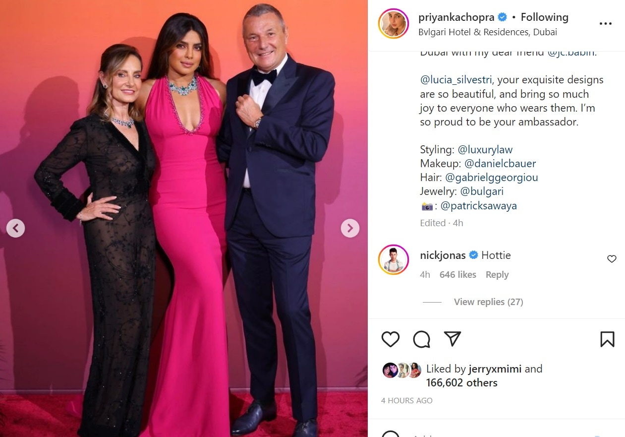
Task: Click the priyankachopra username in the header
Action: 456,17
